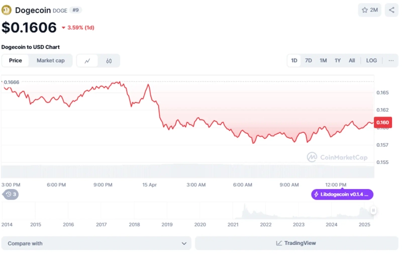Select the 7D time range tab
402x260 pixels.
point(309,60)
